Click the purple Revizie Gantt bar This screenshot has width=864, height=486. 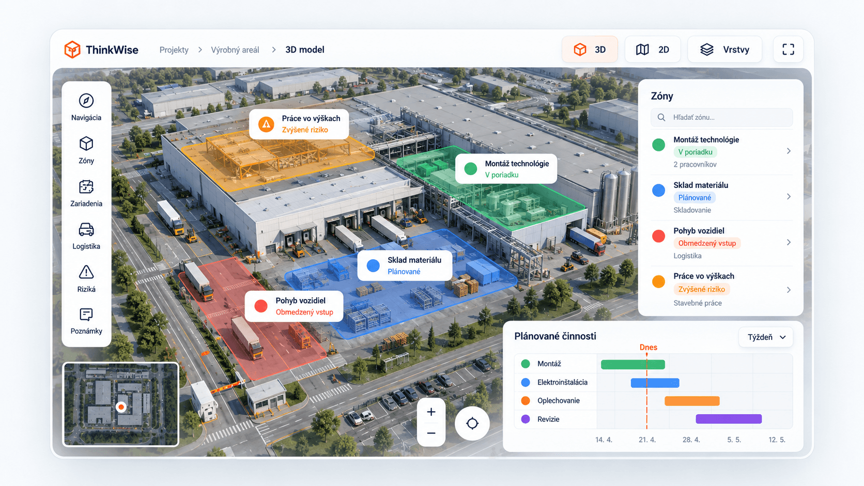[729, 419]
